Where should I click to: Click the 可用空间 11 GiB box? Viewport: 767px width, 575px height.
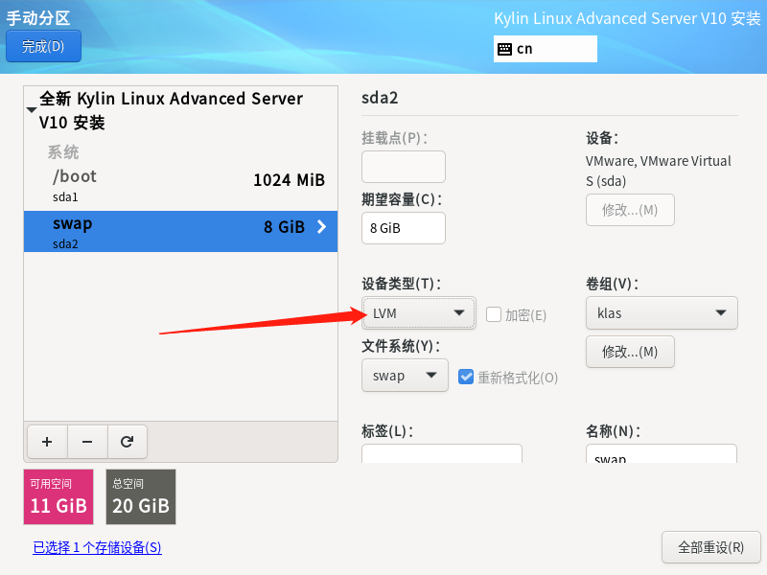point(58,496)
